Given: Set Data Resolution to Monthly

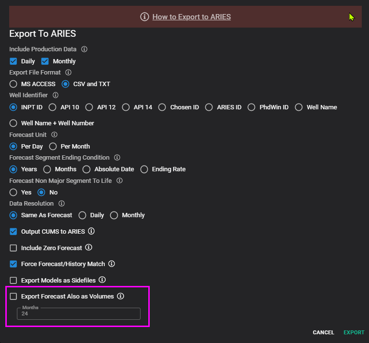Looking at the screenshot, I should click(114, 215).
